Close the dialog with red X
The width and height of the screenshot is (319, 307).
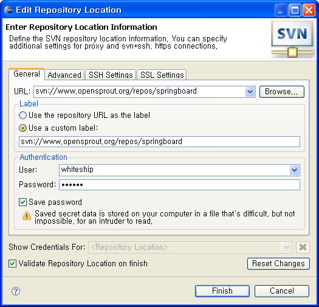[x=309, y=10]
